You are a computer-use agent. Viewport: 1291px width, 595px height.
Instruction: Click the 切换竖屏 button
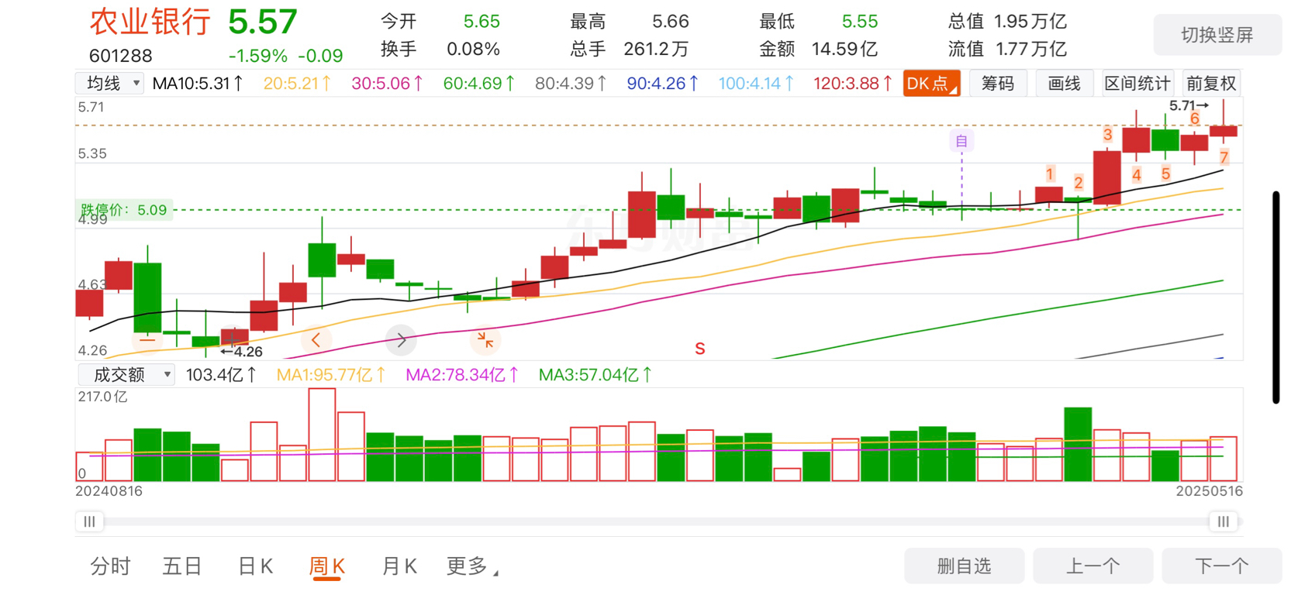[1217, 35]
